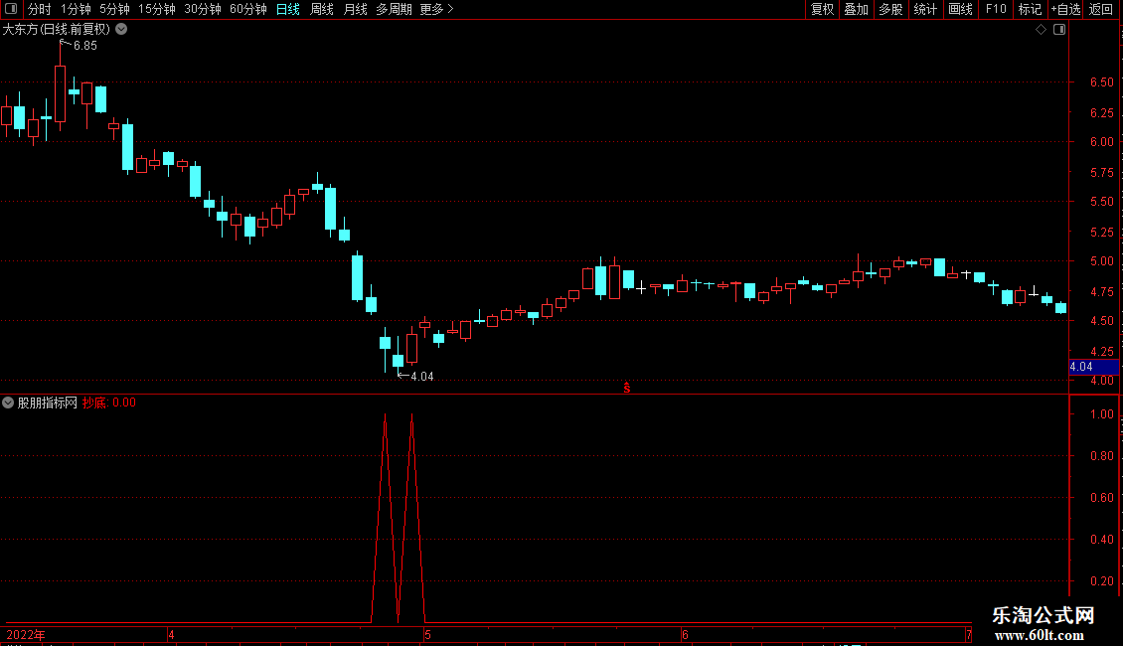
Task: Open the 多股 multi-stock view
Action: (891, 9)
